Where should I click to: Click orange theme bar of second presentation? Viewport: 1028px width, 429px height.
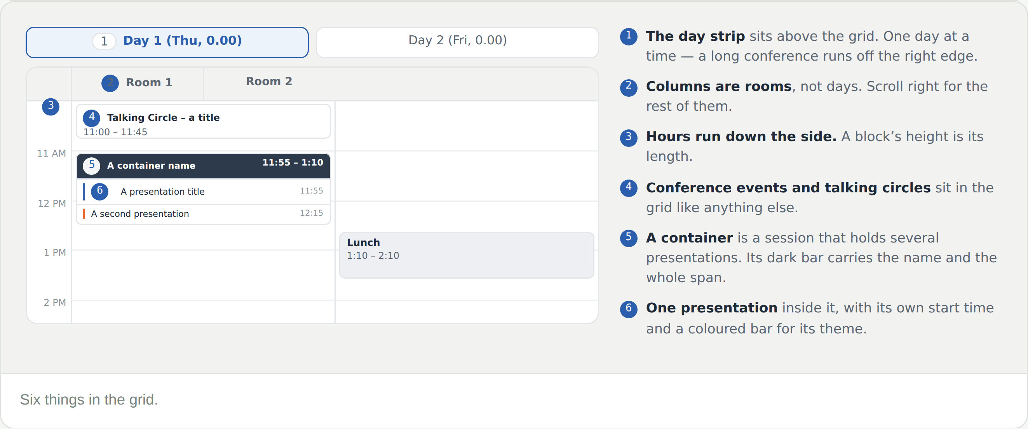point(84,214)
